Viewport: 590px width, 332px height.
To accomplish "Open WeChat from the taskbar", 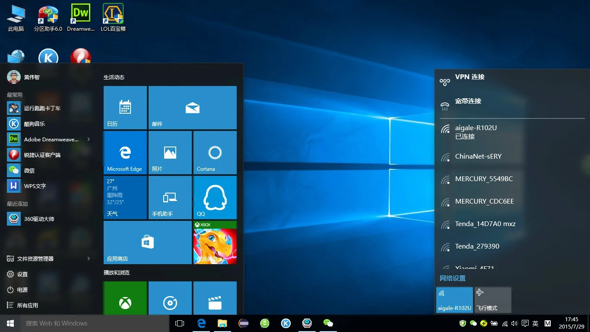I will (328, 323).
